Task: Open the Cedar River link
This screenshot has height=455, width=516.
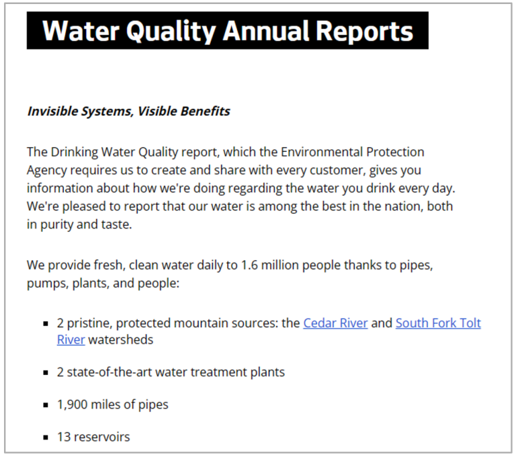Action: click(x=335, y=323)
